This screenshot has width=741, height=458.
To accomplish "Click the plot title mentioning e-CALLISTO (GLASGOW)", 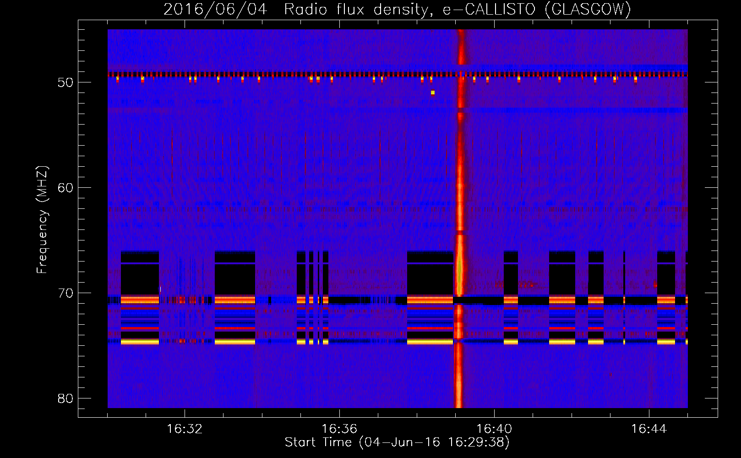I will click(x=397, y=9).
